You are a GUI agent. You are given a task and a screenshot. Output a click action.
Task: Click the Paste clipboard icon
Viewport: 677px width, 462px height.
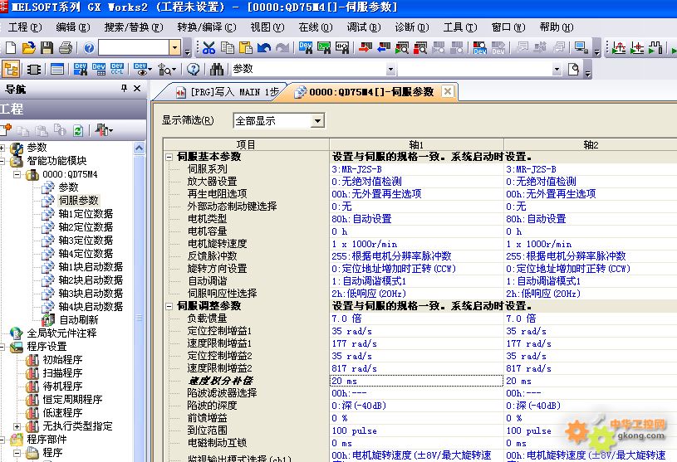[246, 47]
